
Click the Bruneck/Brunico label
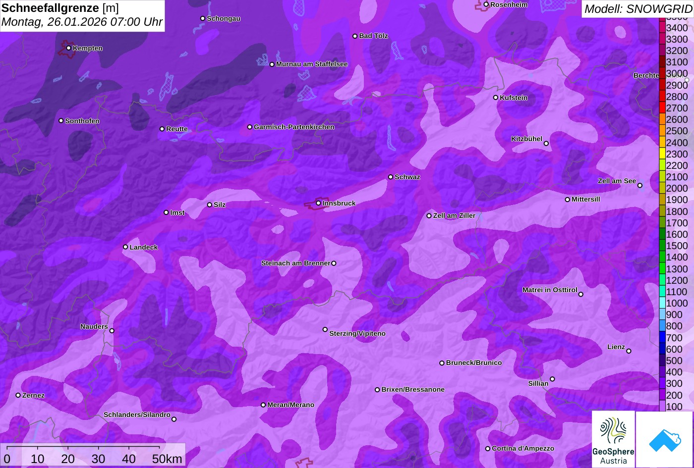click(x=474, y=363)
